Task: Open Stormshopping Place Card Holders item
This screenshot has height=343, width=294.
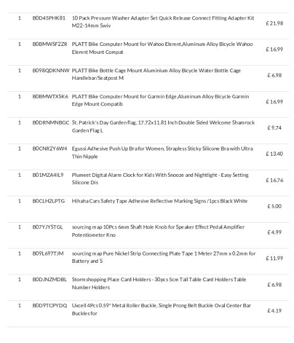Action: pos(159,283)
